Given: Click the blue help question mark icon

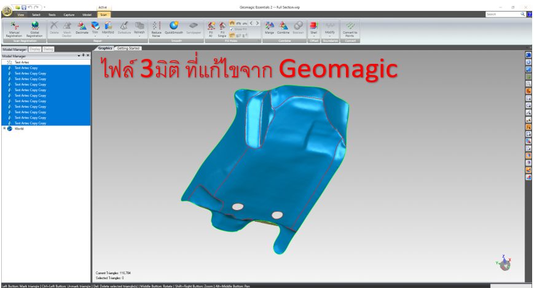Looking at the screenshot, I should click(x=530, y=14).
